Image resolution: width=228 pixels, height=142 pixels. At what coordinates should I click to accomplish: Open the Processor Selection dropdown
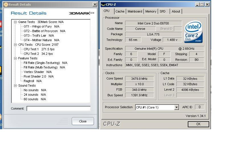pos(176,107)
